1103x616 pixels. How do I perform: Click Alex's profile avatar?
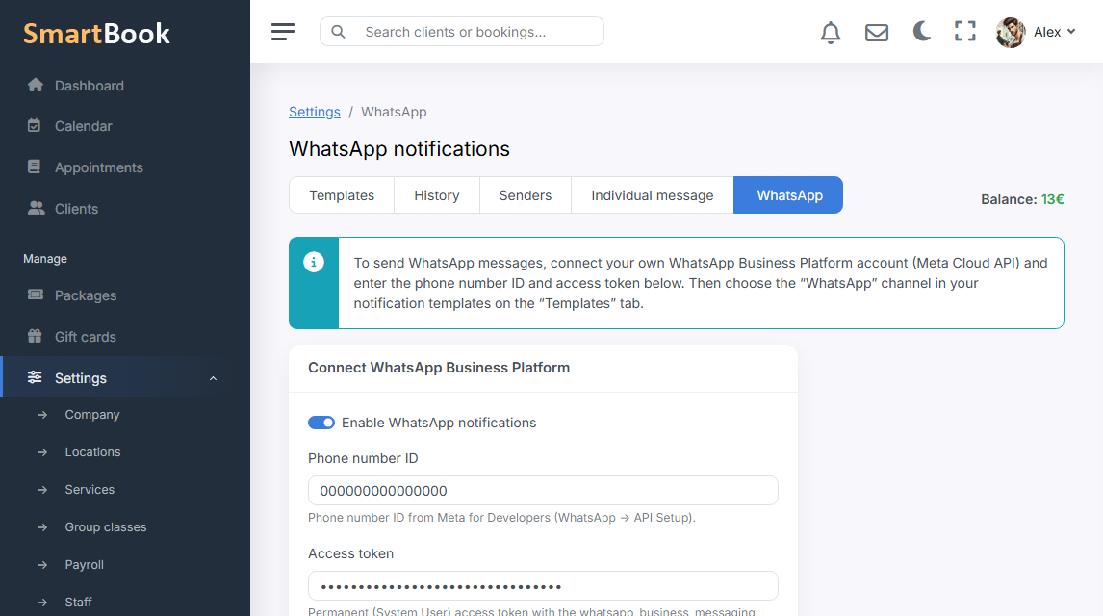[x=1011, y=33]
